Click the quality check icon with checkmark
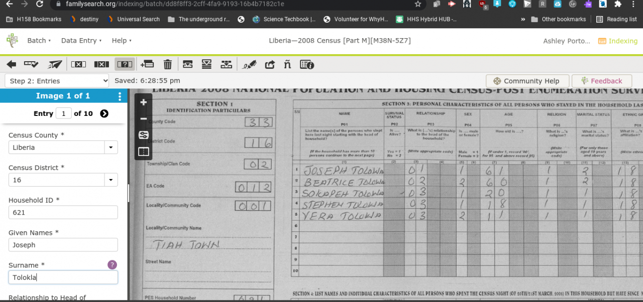The image size is (643, 302). (31, 64)
